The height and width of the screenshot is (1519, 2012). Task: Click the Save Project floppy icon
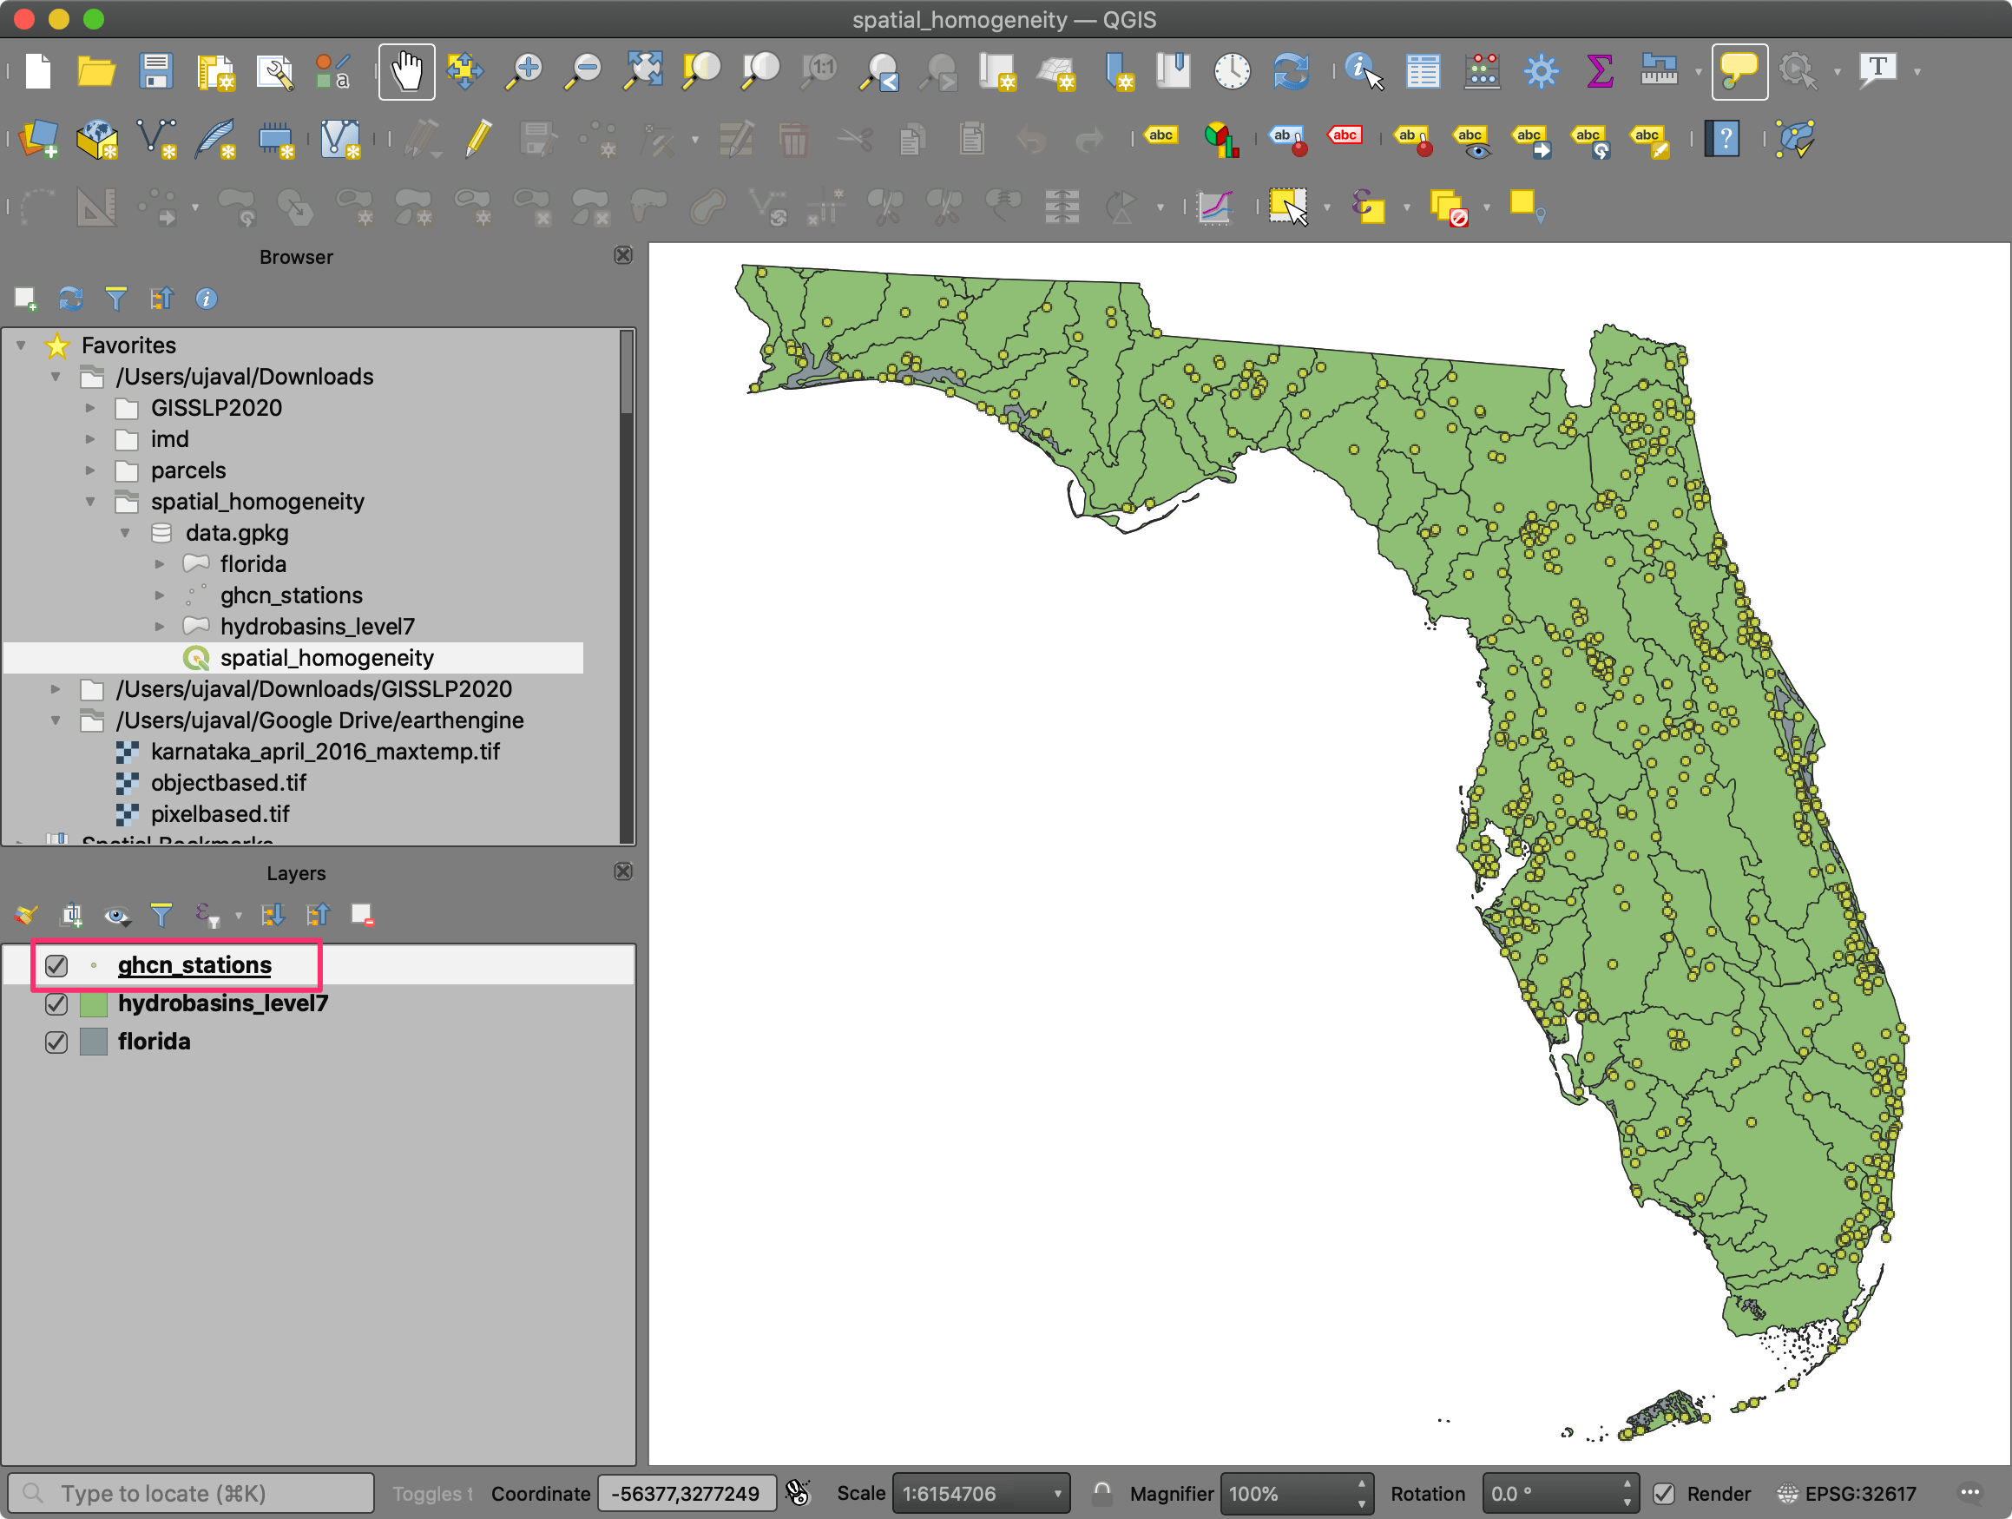155,71
